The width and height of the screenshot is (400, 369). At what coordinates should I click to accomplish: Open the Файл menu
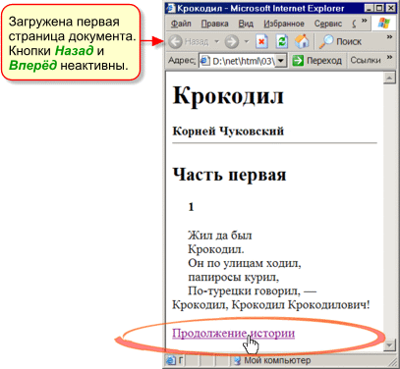tap(181, 24)
